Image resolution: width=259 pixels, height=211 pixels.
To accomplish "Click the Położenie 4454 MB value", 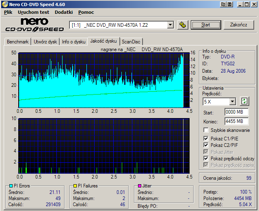I will point(243,198).
